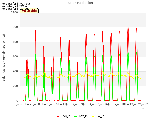Click the Solar Radiation y-axis label
This screenshot has width=161, height=121.
click(x=4, y=58)
